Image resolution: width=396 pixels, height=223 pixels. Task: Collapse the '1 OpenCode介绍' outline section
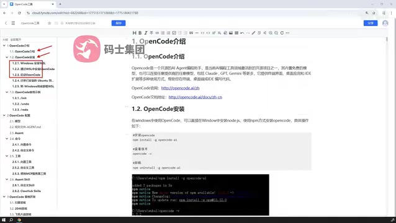click(4, 46)
